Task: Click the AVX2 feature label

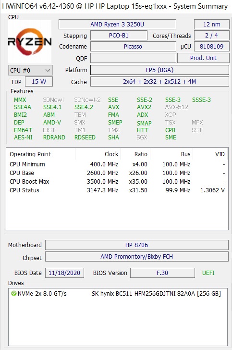Action: click(x=144, y=107)
